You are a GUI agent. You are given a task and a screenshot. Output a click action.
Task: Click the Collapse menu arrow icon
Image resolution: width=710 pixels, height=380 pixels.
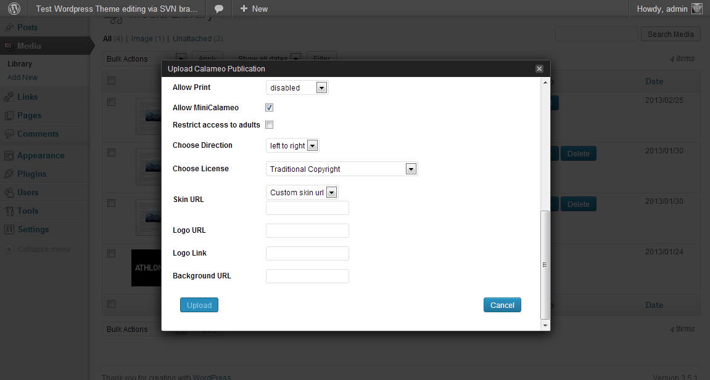click(9, 249)
